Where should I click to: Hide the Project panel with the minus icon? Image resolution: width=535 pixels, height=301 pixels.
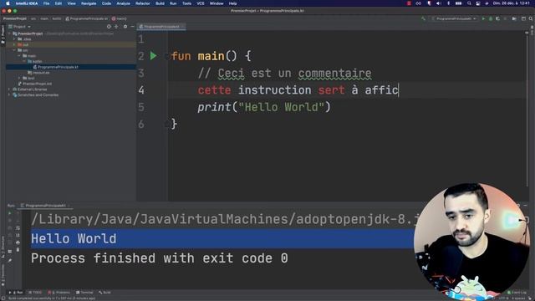(x=132, y=26)
